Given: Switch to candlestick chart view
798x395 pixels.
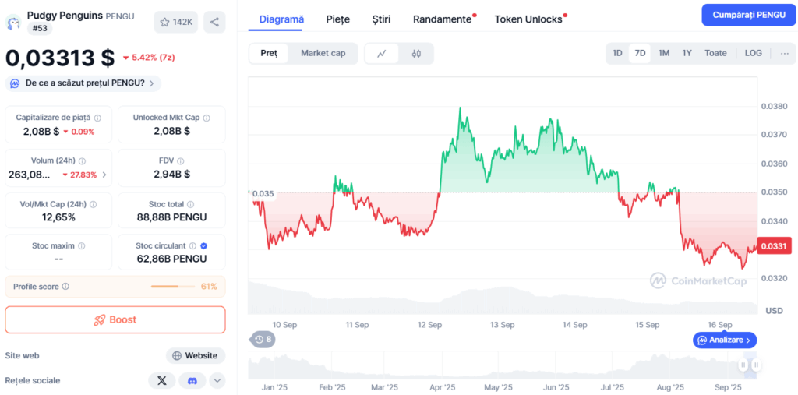Looking at the screenshot, I should click(416, 54).
